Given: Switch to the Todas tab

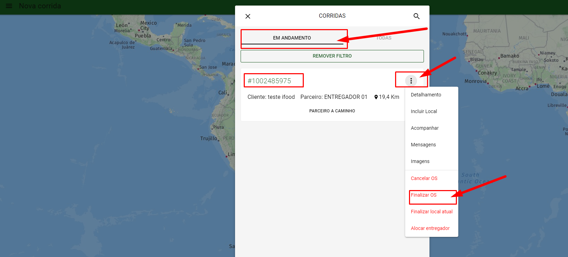Looking at the screenshot, I should pyautogui.click(x=384, y=38).
